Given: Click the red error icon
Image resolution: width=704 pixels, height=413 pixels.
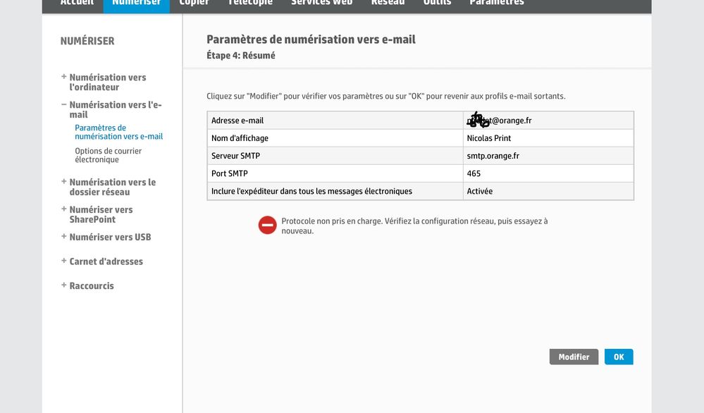Looking at the screenshot, I should pos(267,225).
